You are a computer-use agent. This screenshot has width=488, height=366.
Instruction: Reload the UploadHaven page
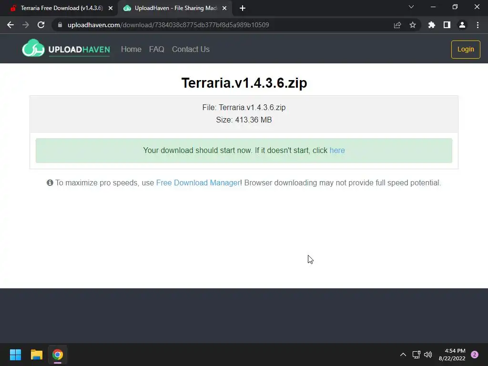coord(41,25)
